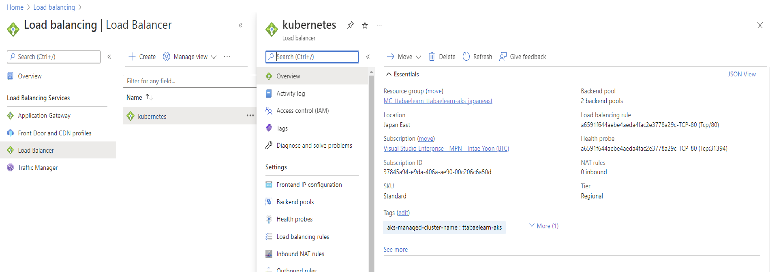Open MC_ttabaelearn resource group link
770x272 pixels.
[x=438, y=101]
